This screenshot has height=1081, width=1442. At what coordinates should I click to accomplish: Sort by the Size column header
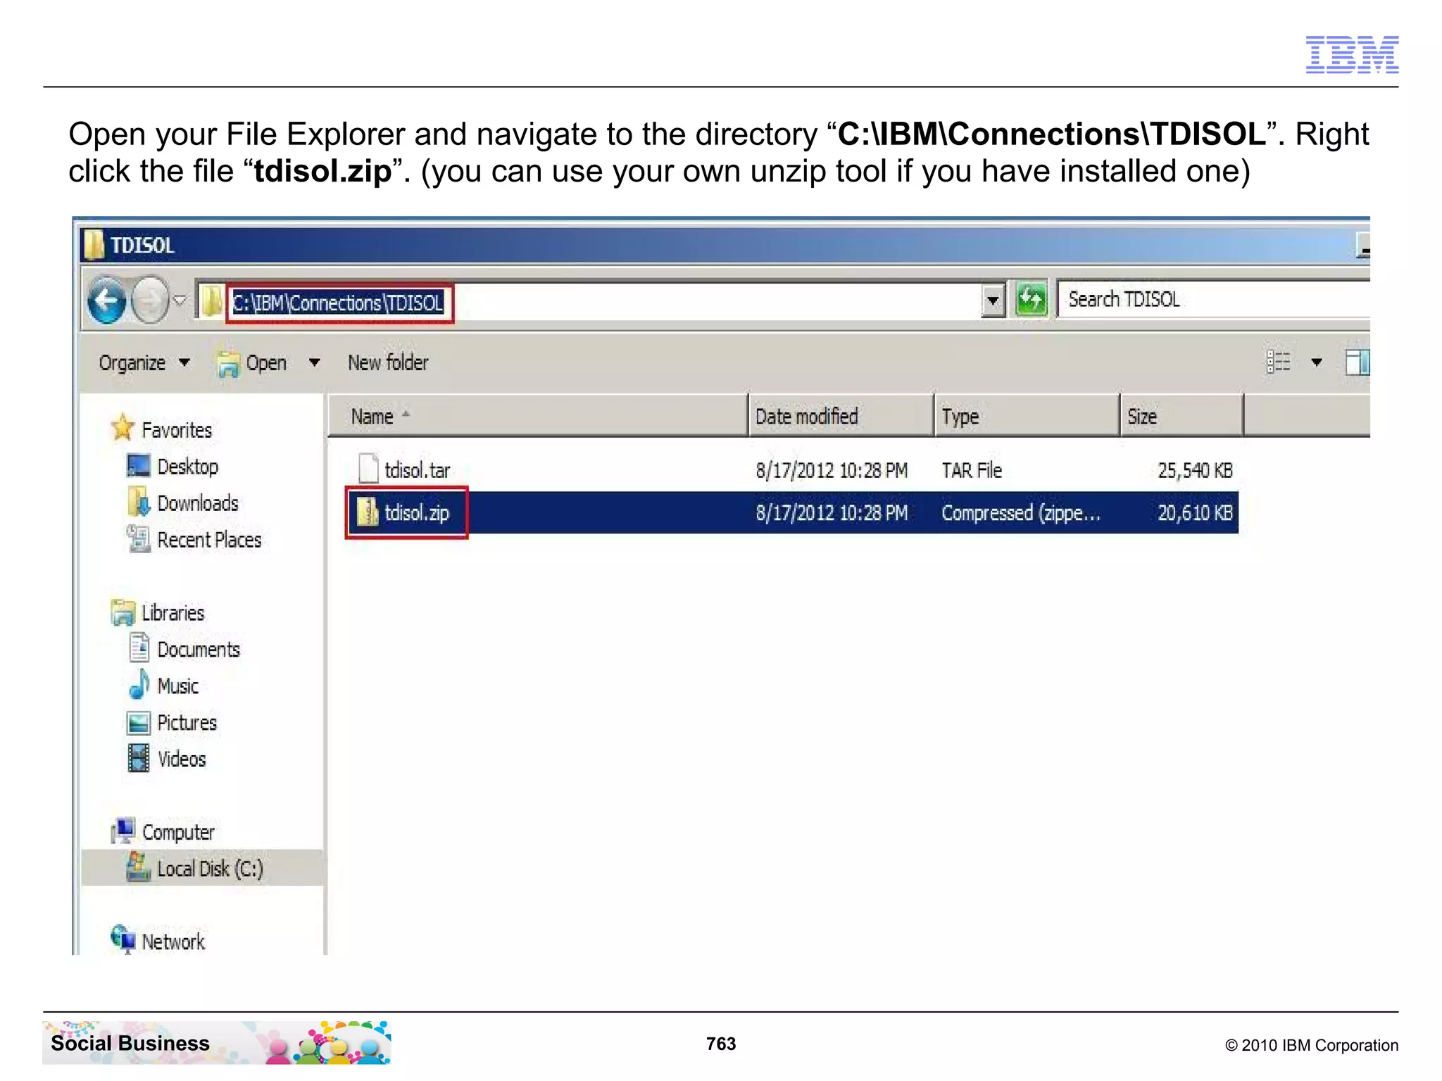pos(1181,416)
